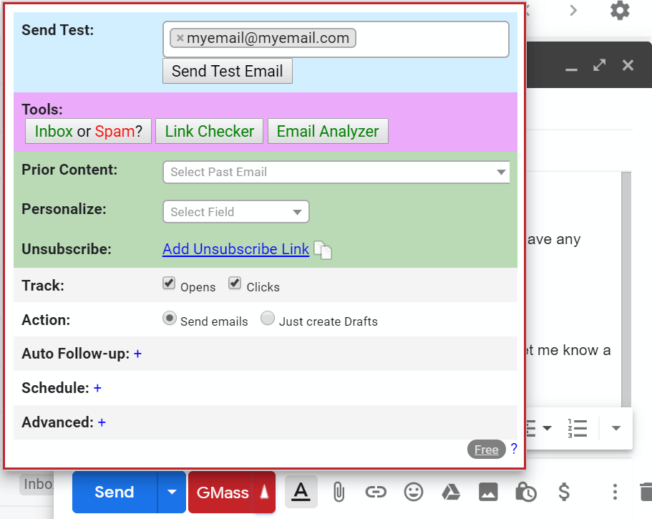Open the Select Past Email dropdown
The height and width of the screenshot is (519, 652).
pyautogui.click(x=336, y=173)
